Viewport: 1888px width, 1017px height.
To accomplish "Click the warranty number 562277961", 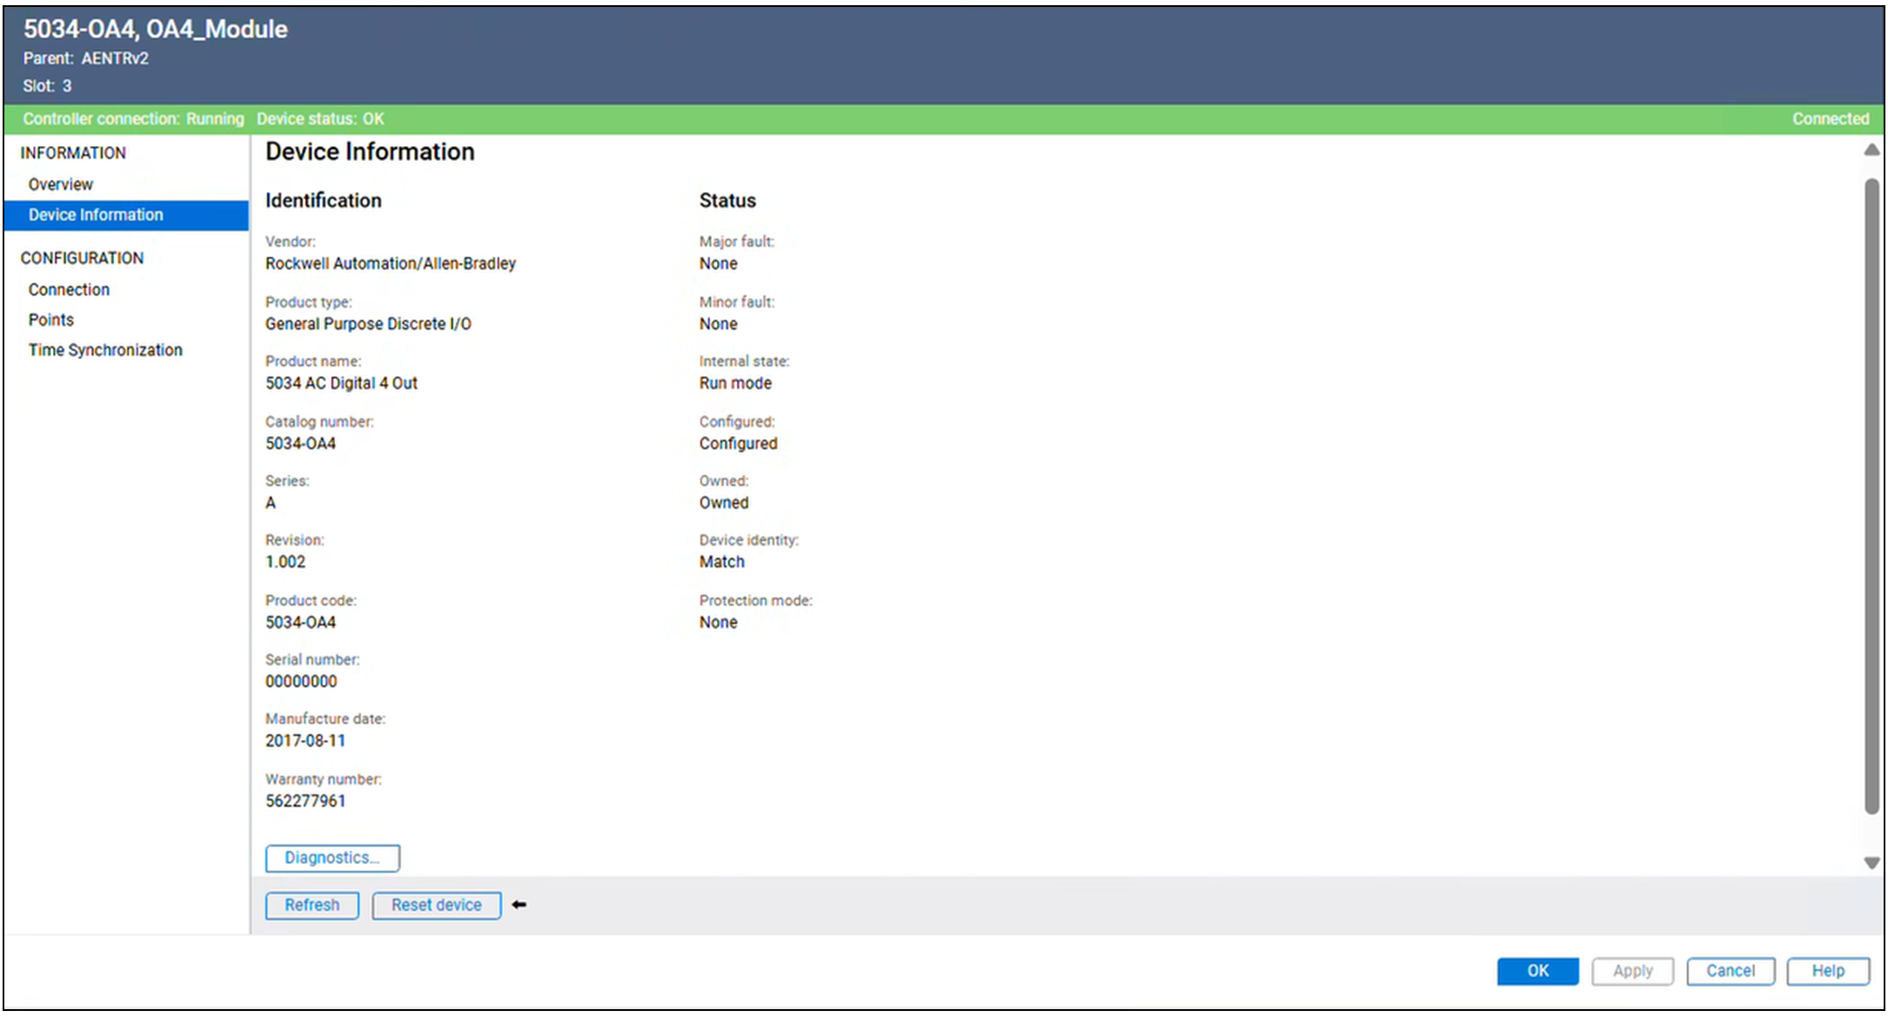I will (305, 801).
